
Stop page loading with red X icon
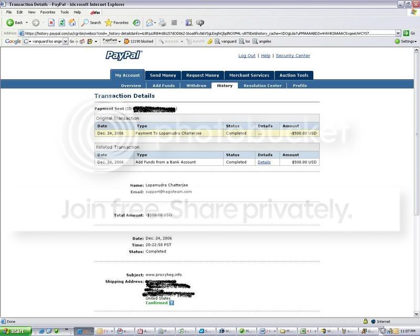(51, 23)
